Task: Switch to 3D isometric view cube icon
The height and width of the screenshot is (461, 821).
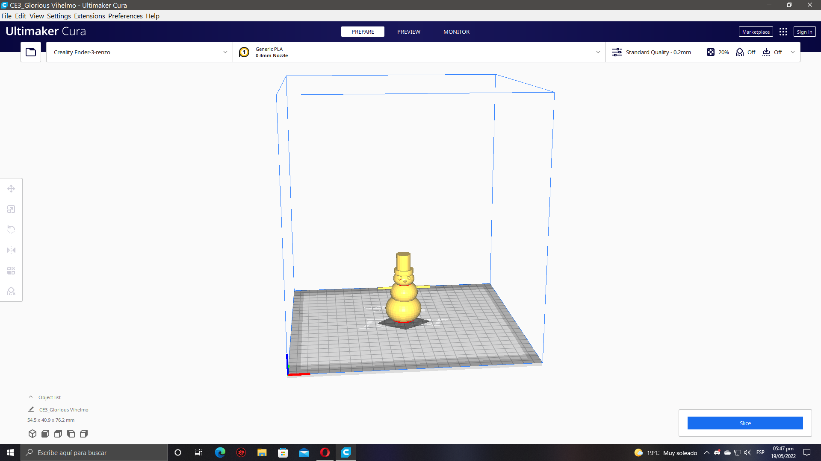Action: (32, 434)
